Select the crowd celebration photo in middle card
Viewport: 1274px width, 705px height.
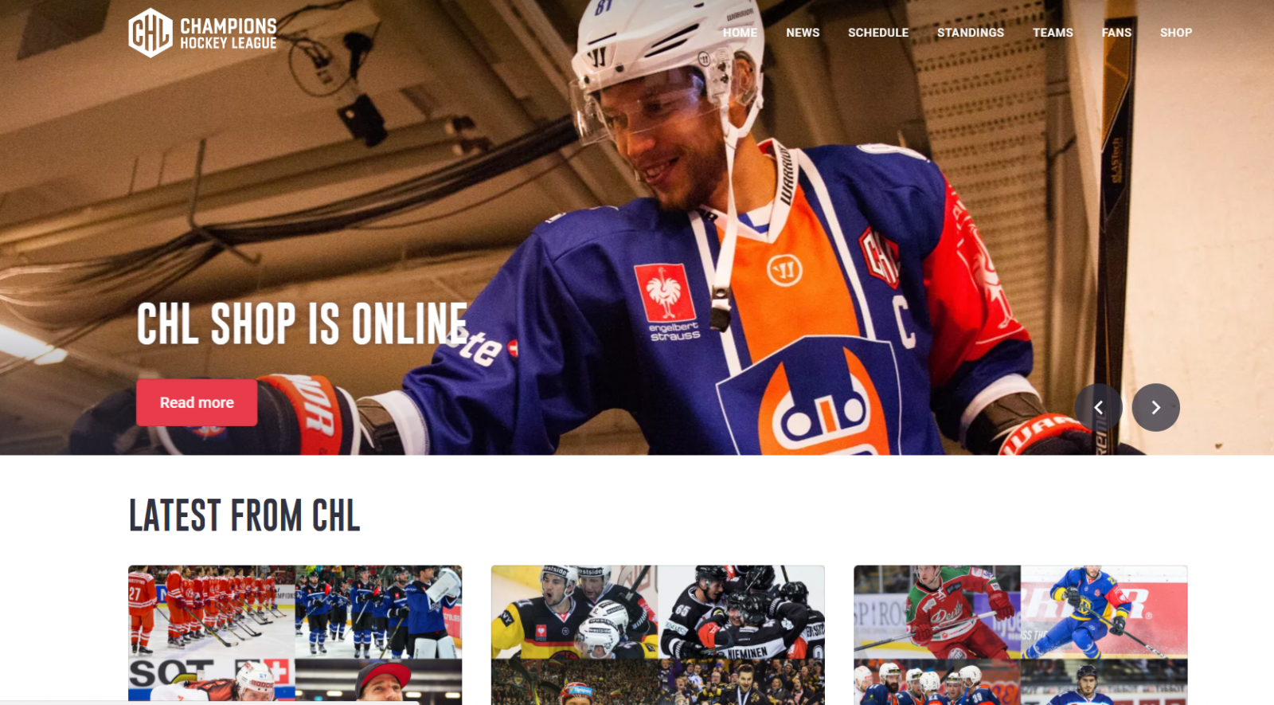tap(741, 682)
